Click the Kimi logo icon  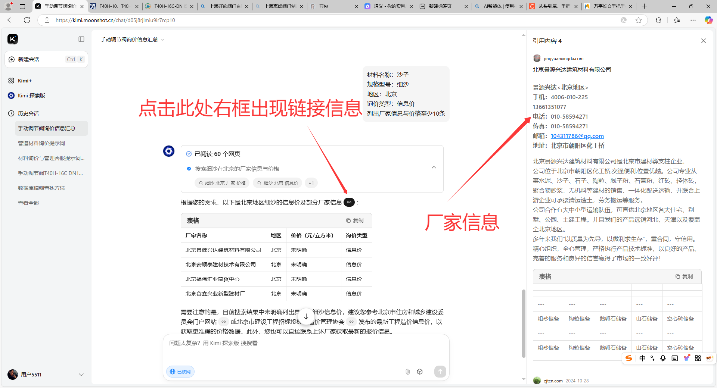click(13, 39)
